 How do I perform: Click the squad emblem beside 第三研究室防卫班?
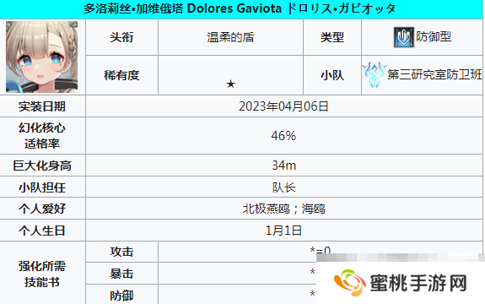375,75
